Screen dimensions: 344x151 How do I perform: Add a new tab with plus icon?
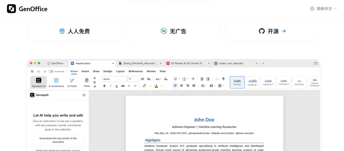pyautogui.click(x=263, y=63)
